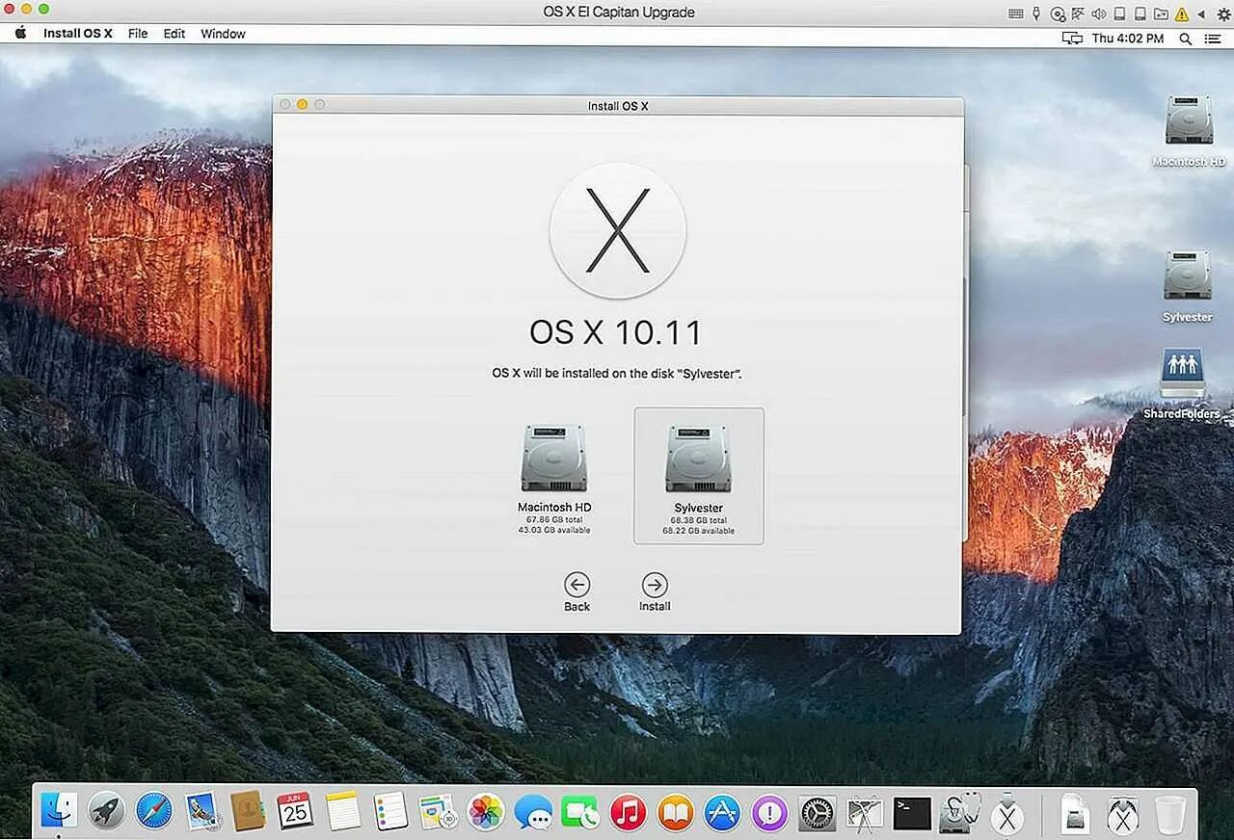Click the Spotlight search magnifier icon
Image resolution: width=1234 pixels, height=840 pixels.
(1186, 39)
